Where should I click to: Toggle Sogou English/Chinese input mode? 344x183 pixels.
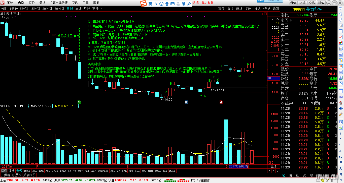(x=150, y=4)
